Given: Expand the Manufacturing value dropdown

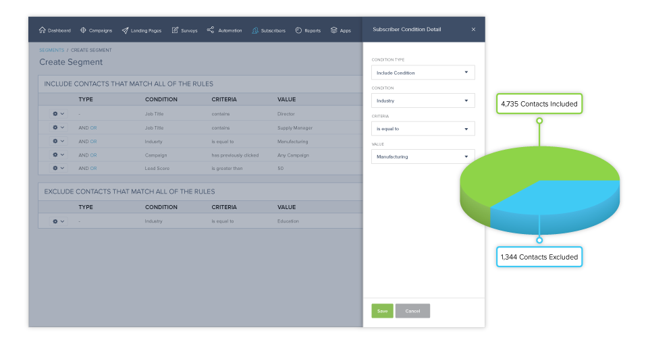Looking at the screenshot, I should (423, 156).
